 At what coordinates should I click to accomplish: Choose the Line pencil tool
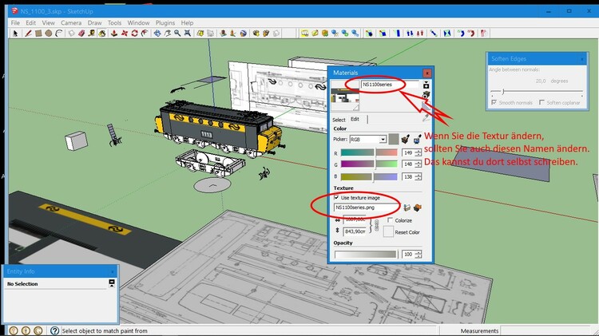(26, 34)
